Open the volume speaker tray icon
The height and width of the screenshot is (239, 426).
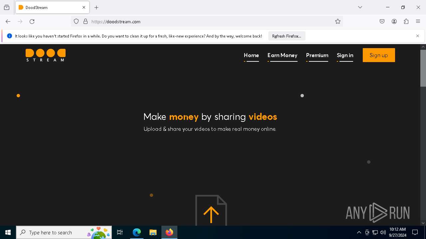[383, 232]
